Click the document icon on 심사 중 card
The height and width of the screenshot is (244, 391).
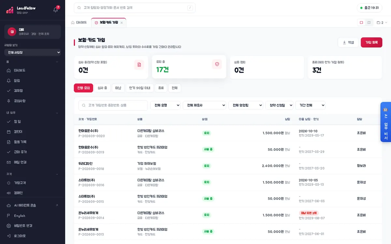point(139,65)
